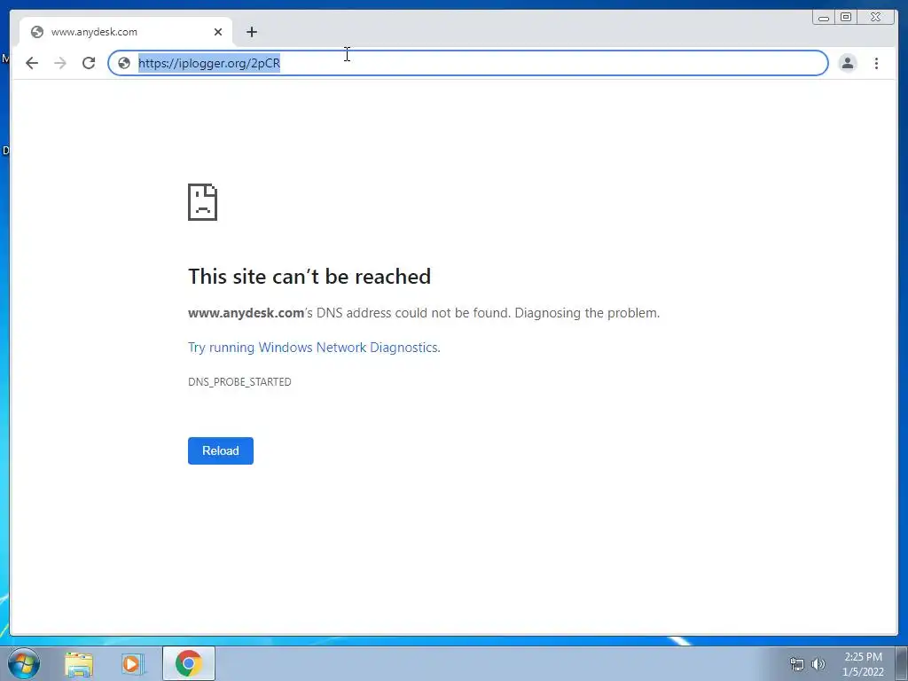Minimize the Chrome window
Image resolution: width=908 pixels, height=681 pixels.
823,18
